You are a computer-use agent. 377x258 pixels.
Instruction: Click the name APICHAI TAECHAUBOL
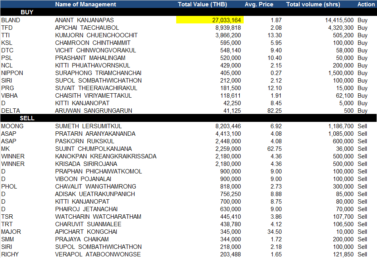(87, 28)
